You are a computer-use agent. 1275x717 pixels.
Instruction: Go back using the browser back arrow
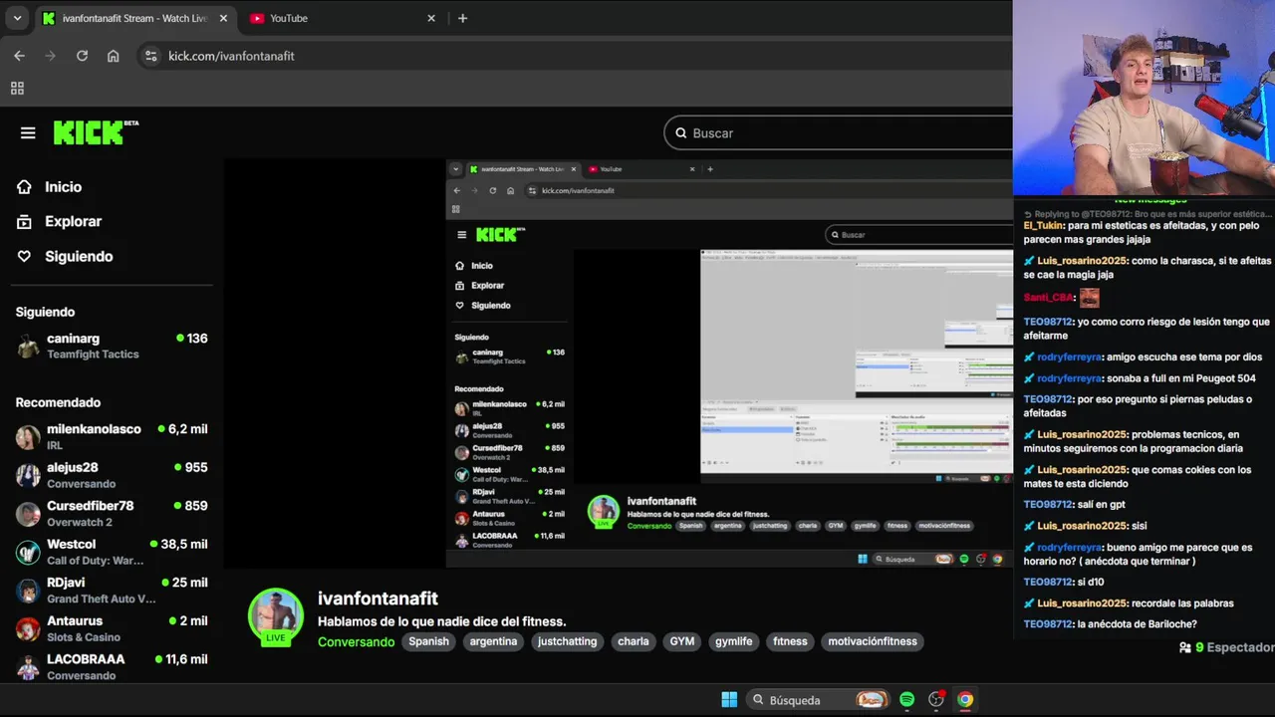click(x=19, y=56)
